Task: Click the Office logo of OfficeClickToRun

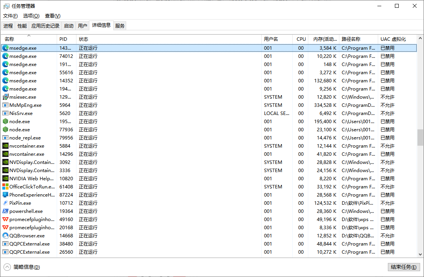Action: coord(5,186)
